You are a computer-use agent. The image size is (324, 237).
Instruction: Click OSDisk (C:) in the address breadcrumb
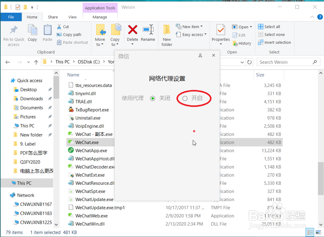89,62
